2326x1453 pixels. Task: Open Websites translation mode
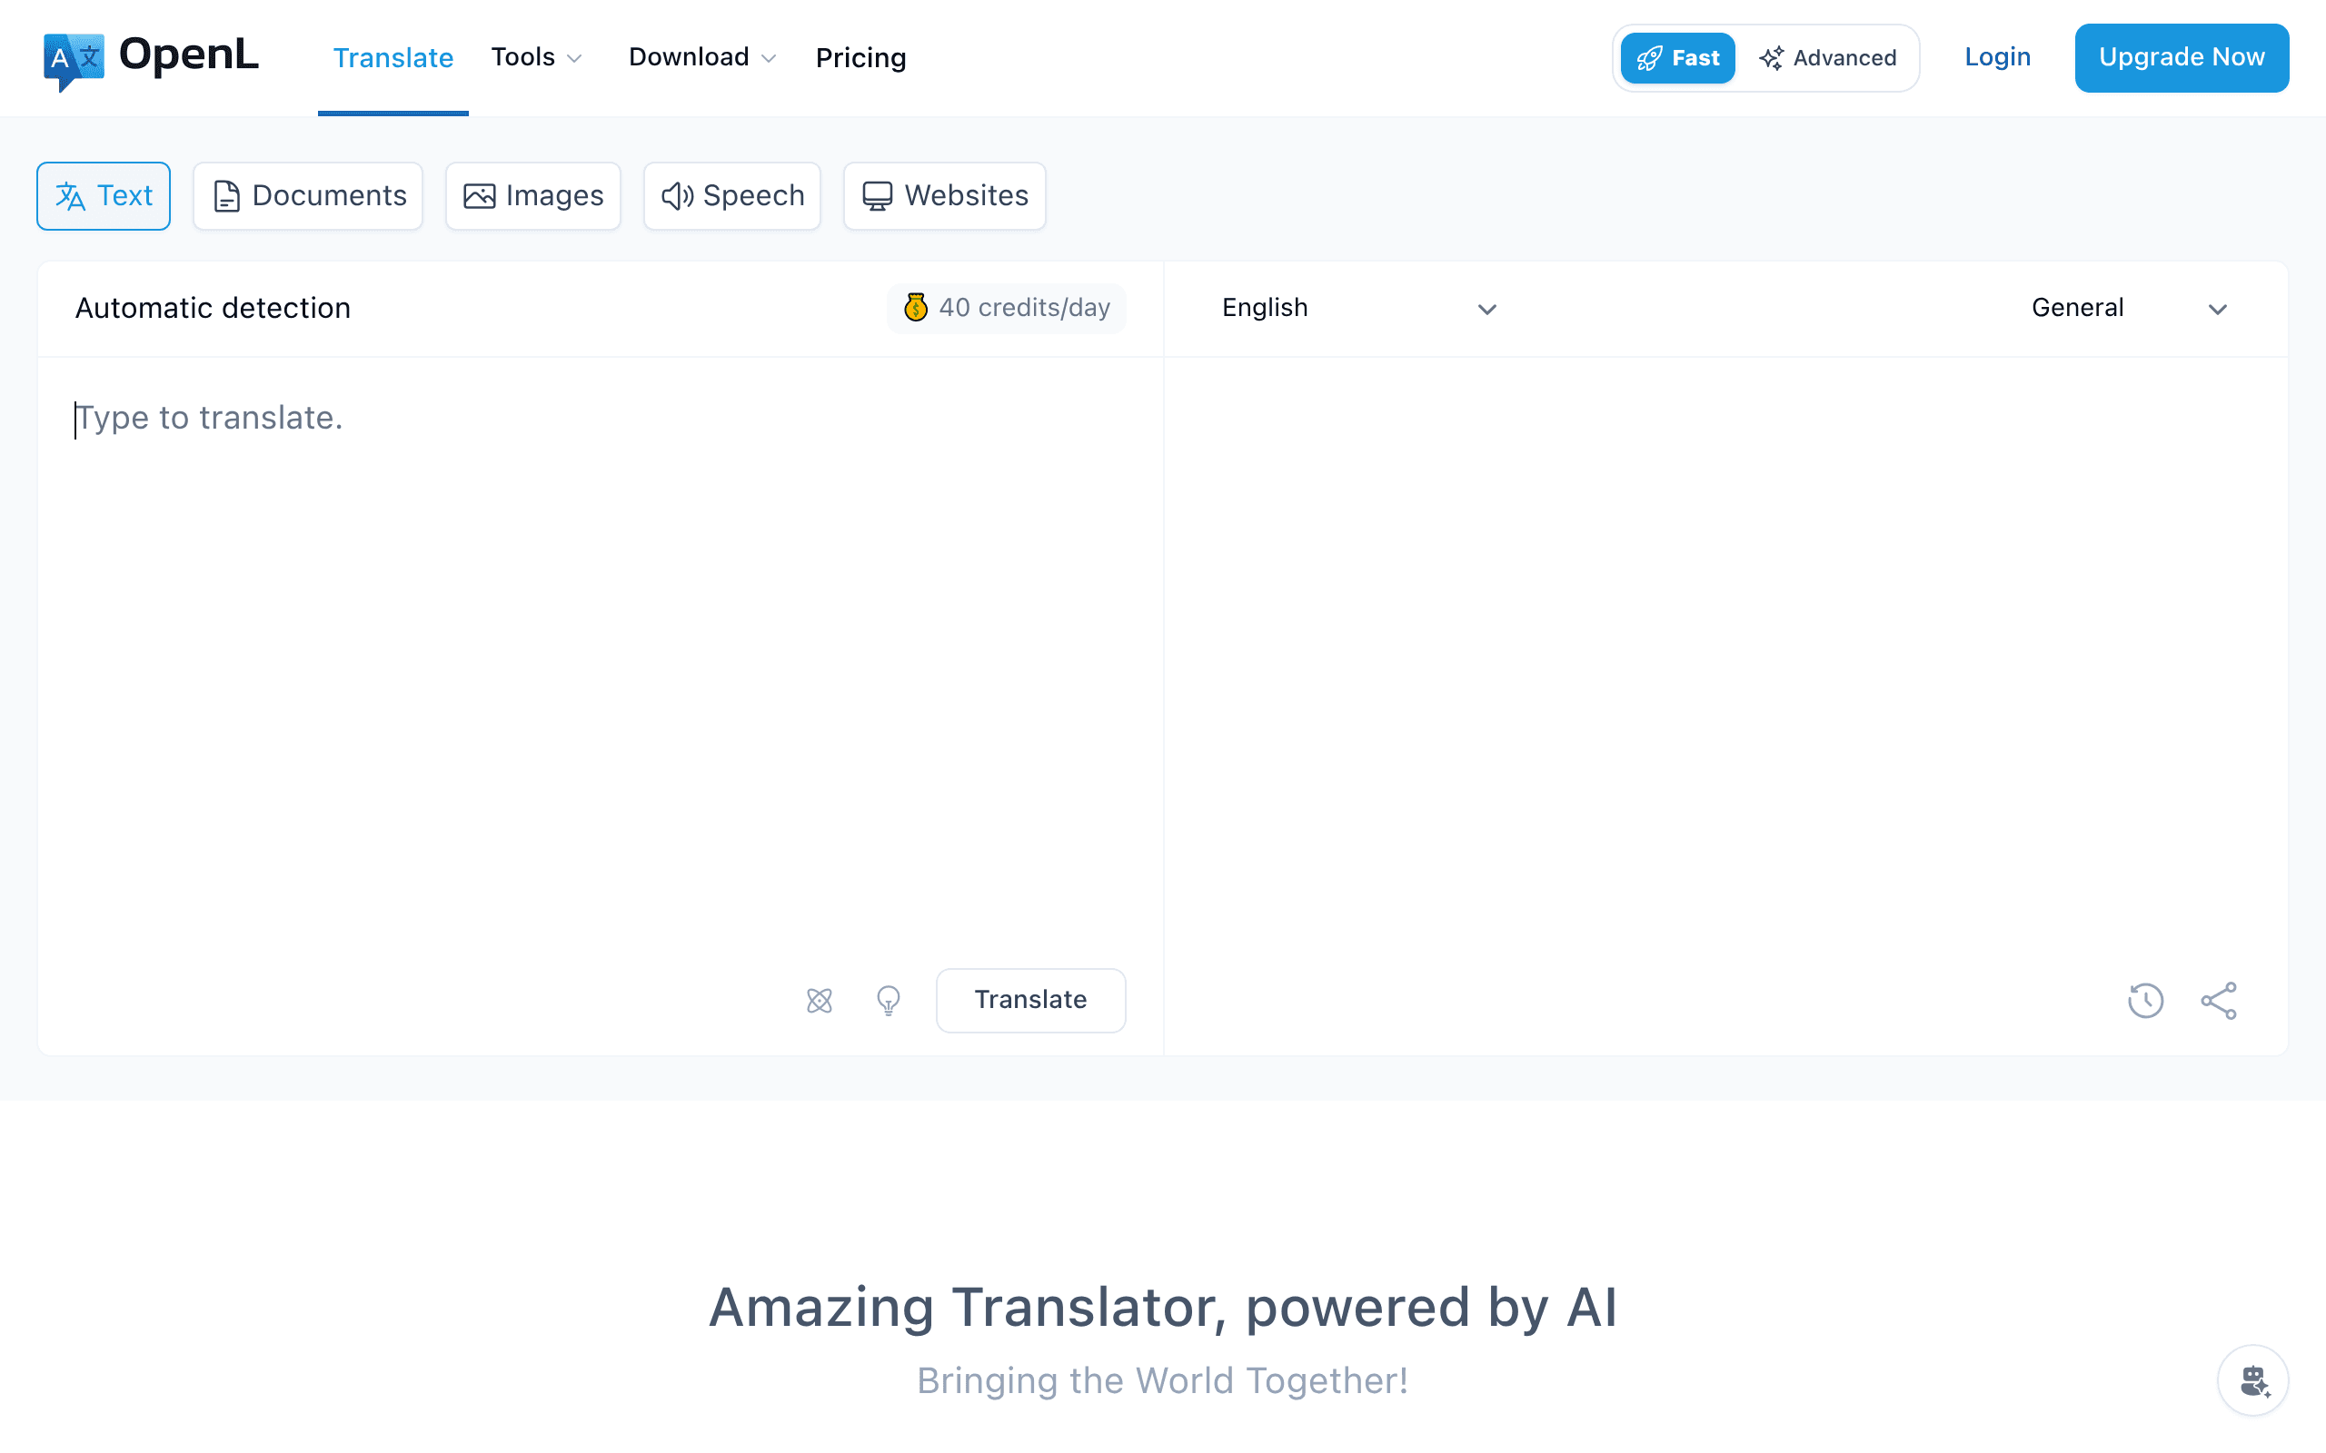tap(943, 195)
